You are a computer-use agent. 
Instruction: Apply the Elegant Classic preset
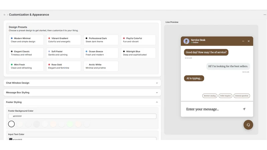pyautogui.click(x=26, y=53)
